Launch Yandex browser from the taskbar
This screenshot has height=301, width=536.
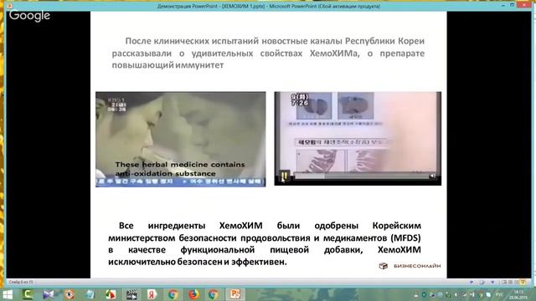click(x=152, y=294)
